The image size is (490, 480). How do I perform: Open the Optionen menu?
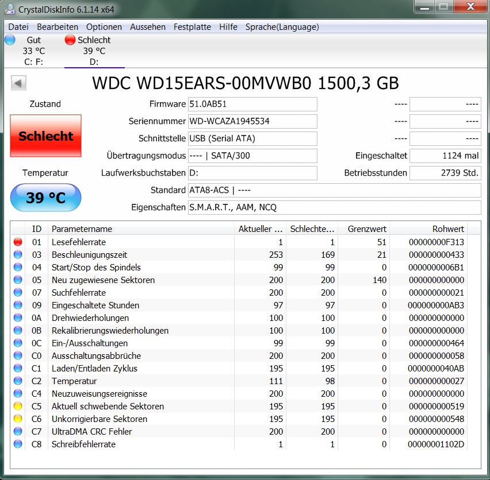coord(104,27)
